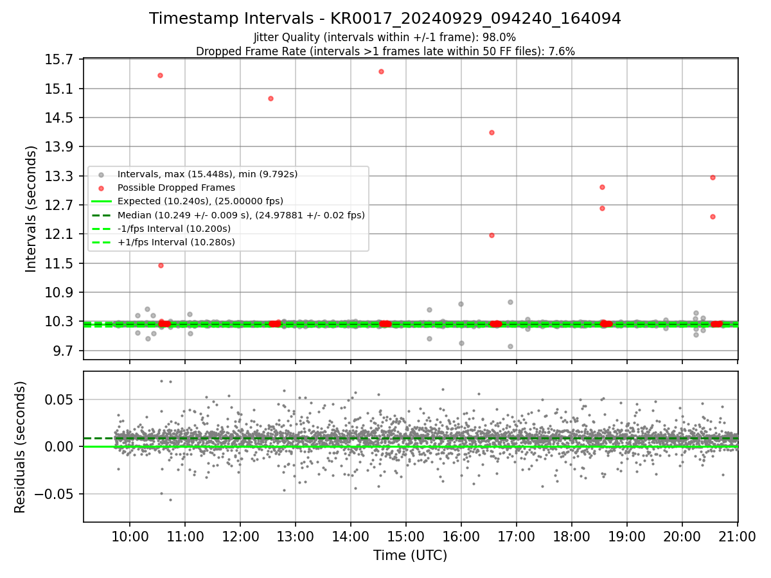Click legend entry "Possible Dropped Frames"

tap(175, 188)
